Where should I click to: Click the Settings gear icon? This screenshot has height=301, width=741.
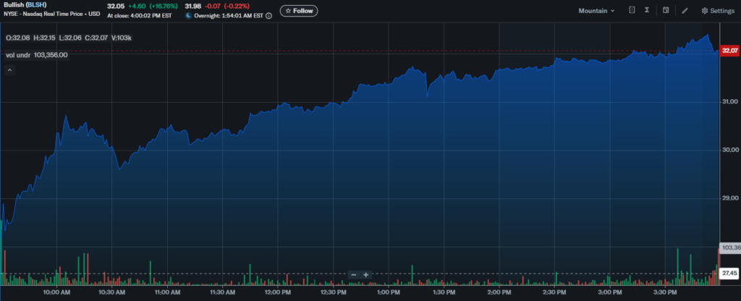tap(705, 11)
